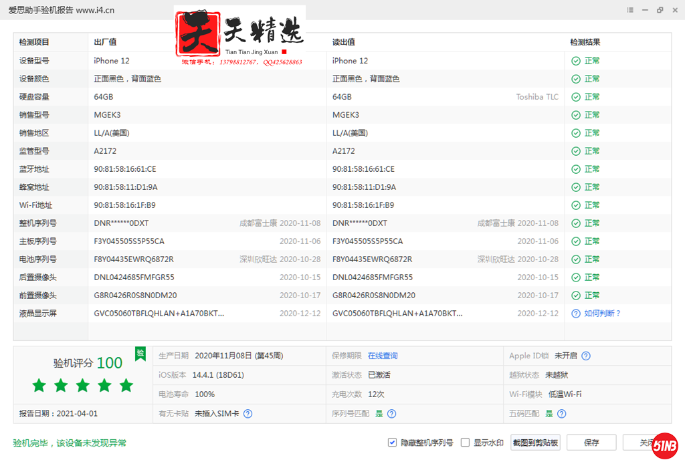Restore the window with the title bar button
Image resolution: width=685 pixels, height=466 pixels.
click(660, 10)
